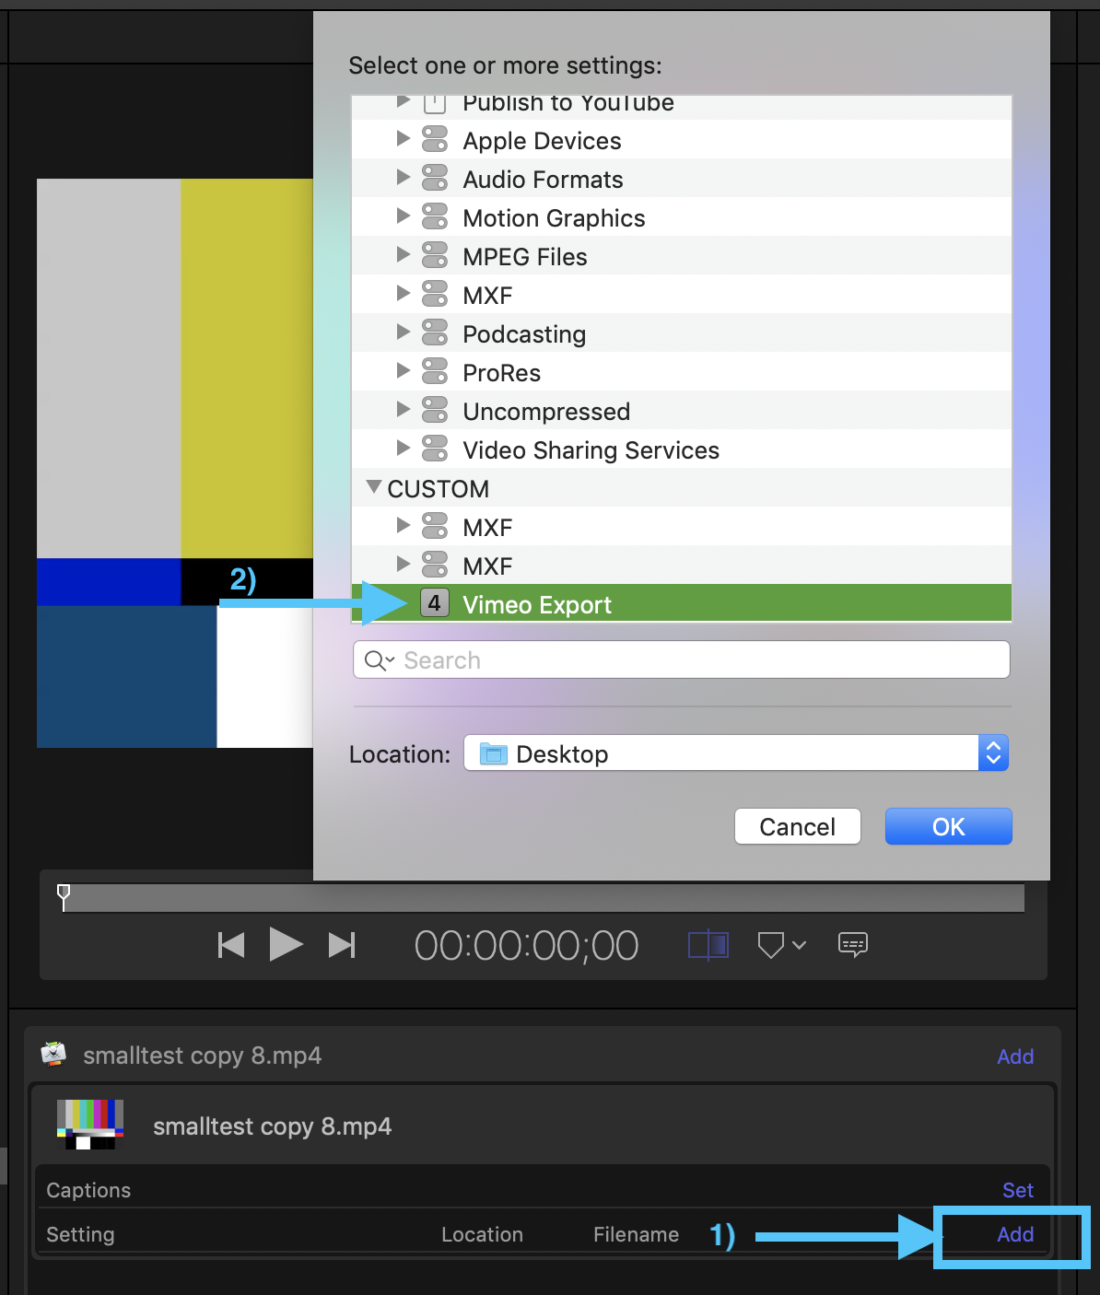Collapse the CUSTOM category

coord(373,487)
